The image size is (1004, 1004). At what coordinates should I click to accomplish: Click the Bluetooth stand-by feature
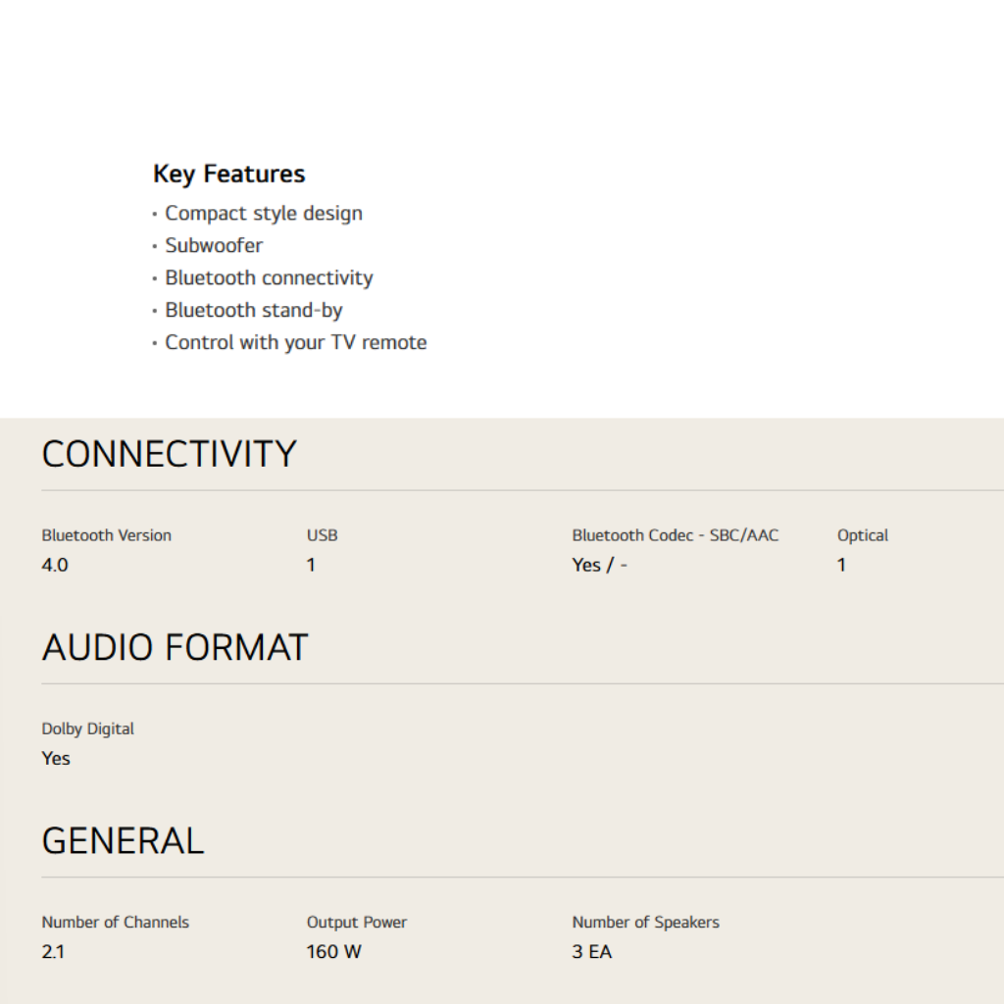click(x=253, y=311)
